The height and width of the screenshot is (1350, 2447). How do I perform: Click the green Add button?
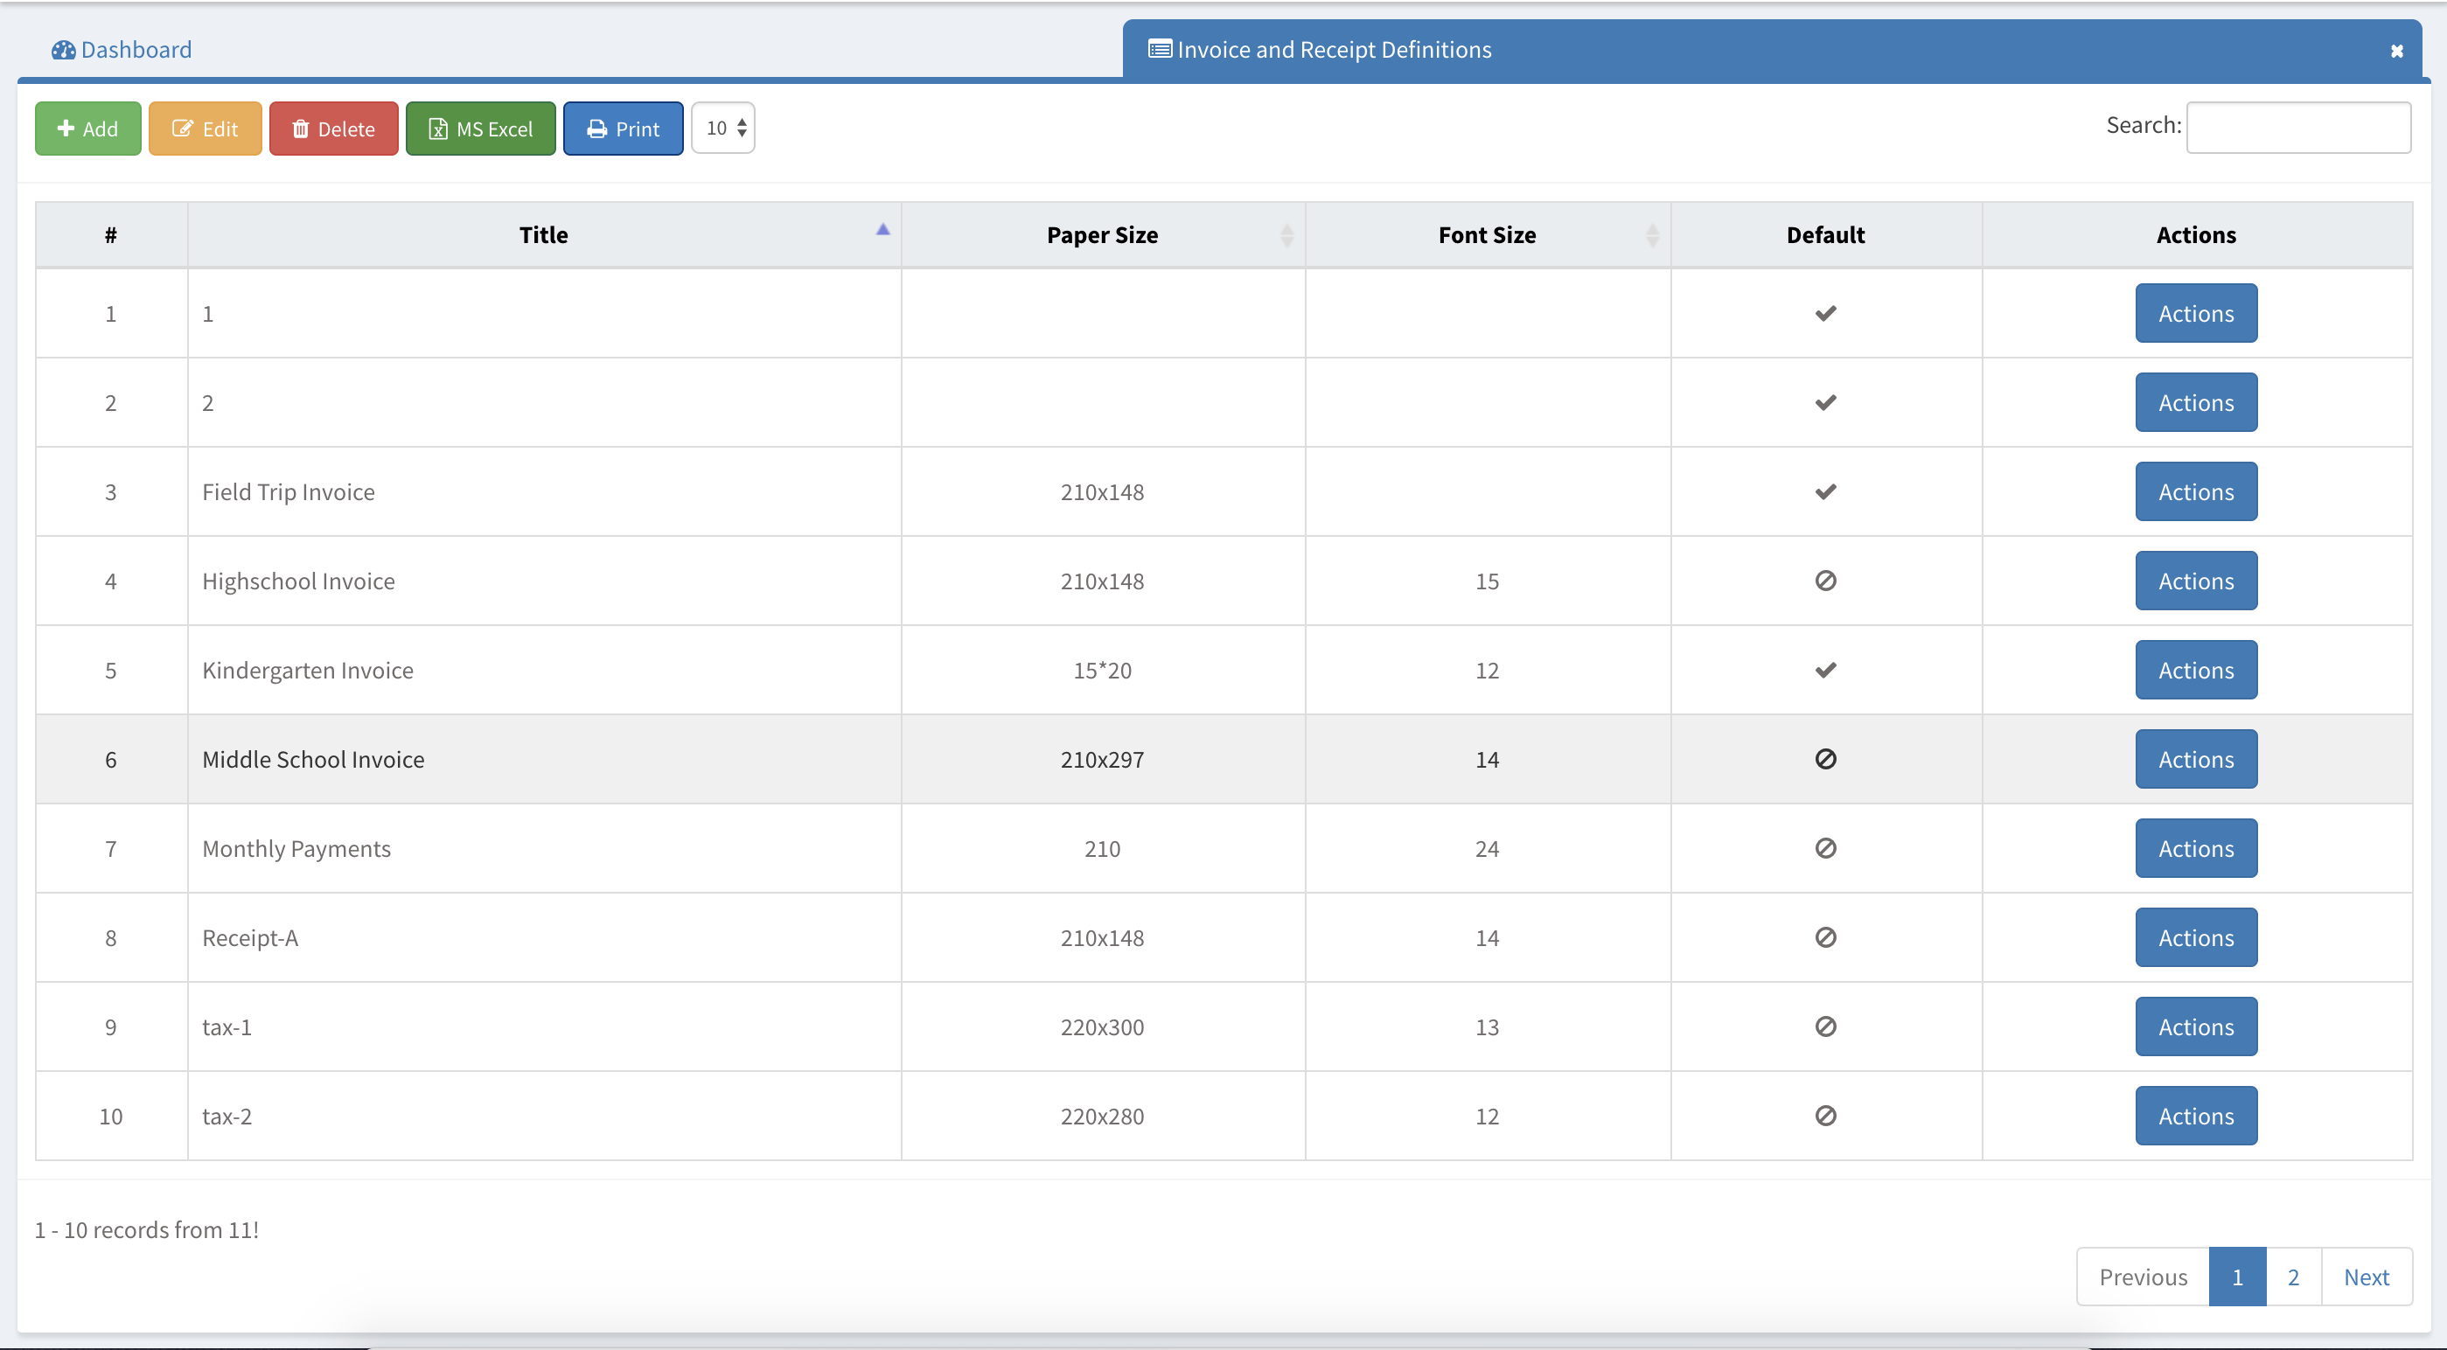pyautogui.click(x=87, y=129)
